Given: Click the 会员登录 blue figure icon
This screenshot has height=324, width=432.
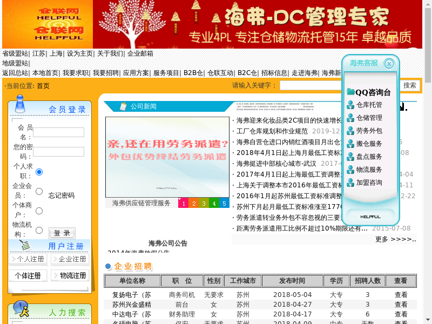Looking at the screenshot, I should (20, 104).
